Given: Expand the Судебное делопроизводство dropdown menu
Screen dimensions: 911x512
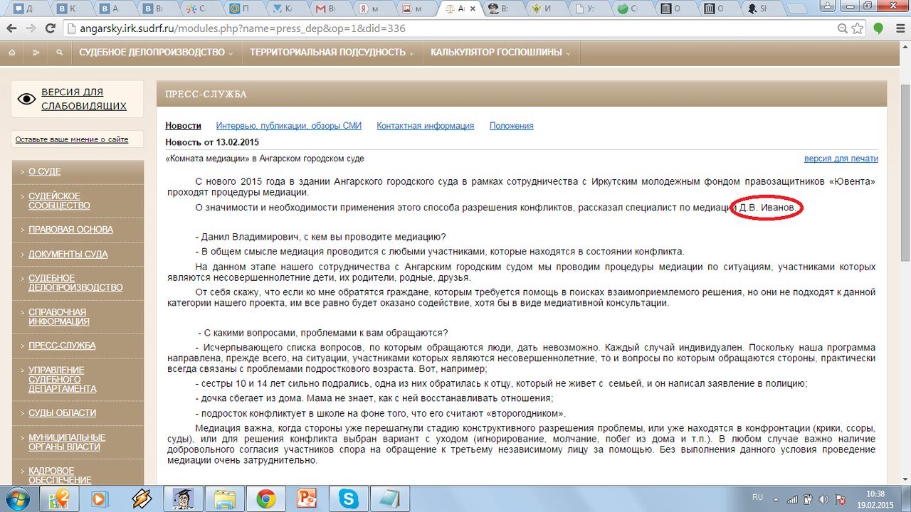Looking at the screenshot, I should tap(157, 53).
